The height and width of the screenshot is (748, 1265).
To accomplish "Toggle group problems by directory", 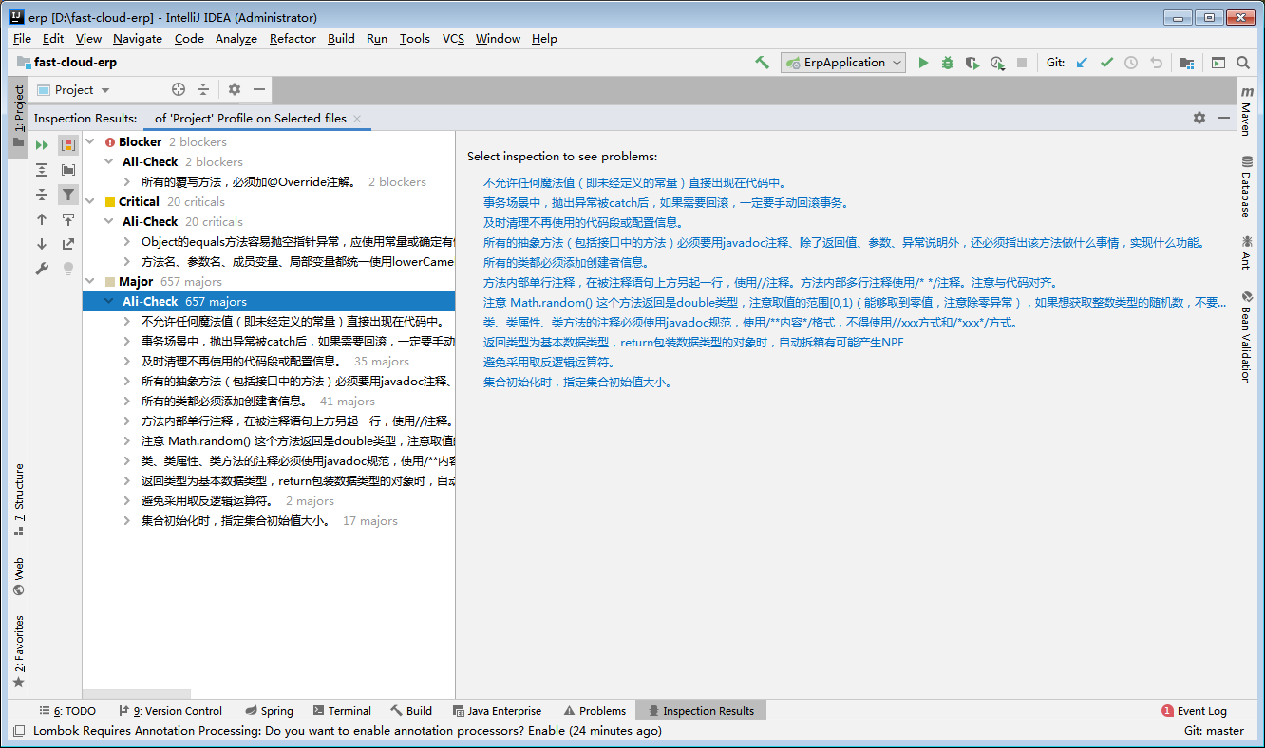I will tap(67, 169).
